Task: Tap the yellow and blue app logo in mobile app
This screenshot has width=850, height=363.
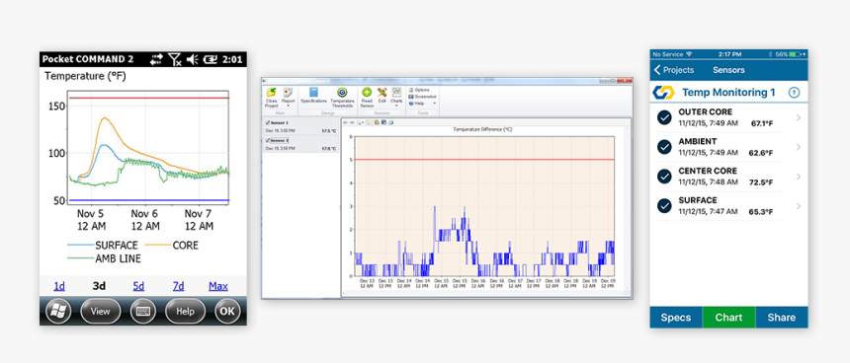Action: (x=663, y=93)
